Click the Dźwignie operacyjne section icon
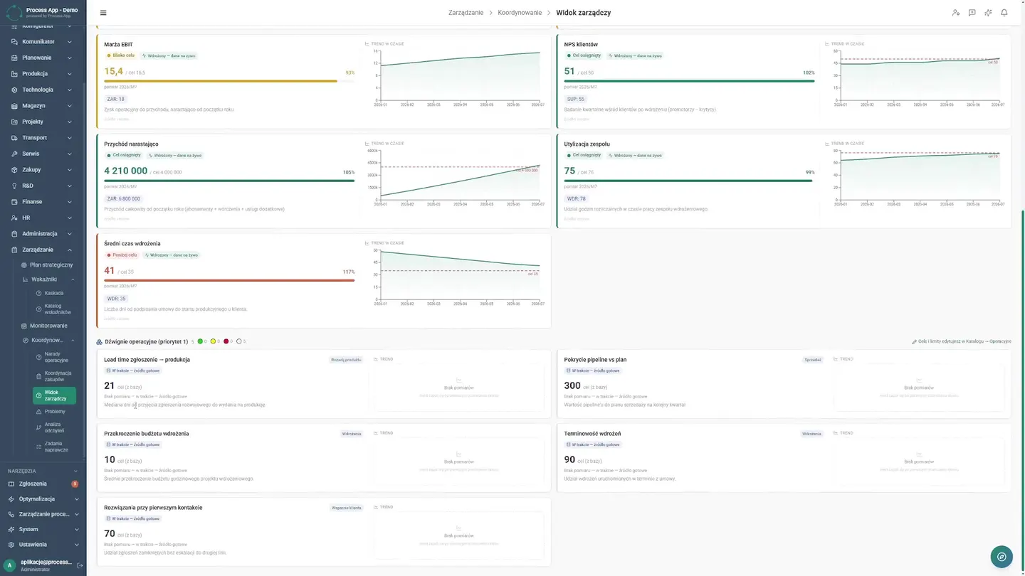The height and width of the screenshot is (576, 1025). coord(99,342)
